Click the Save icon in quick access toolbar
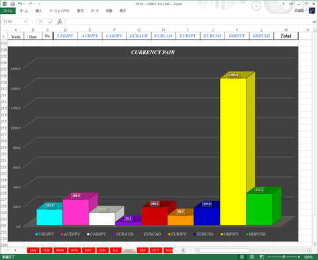The height and width of the screenshot is (260, 318). pos(13,4)
